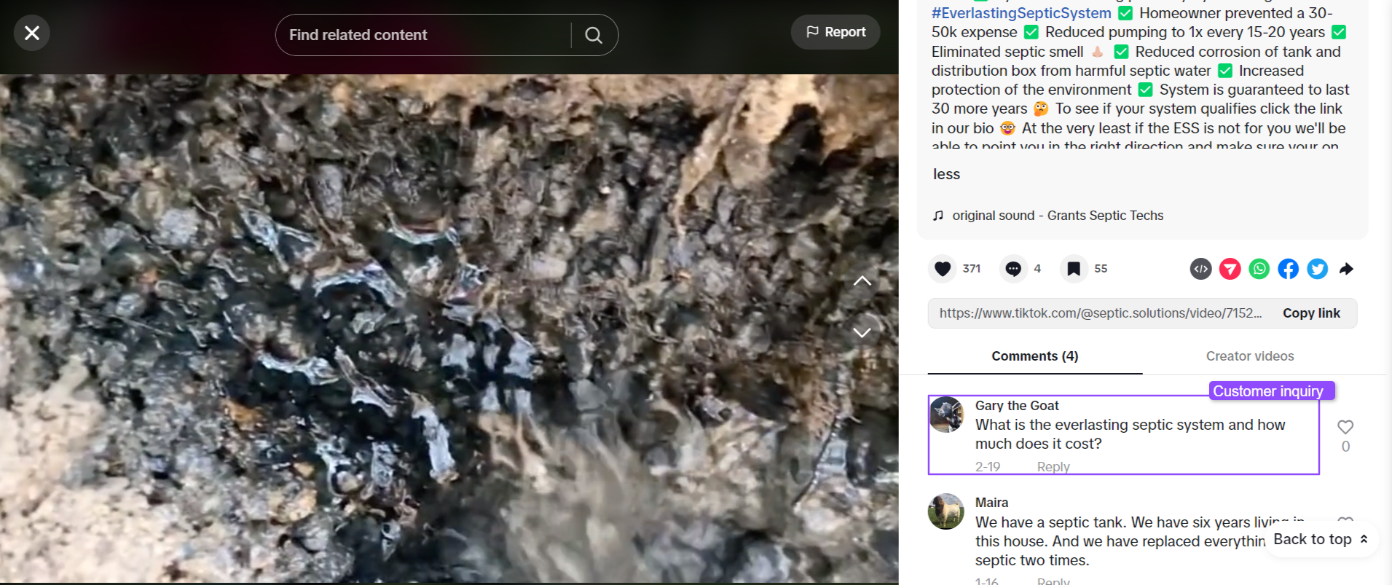Close the video viewer with X button
The height and width of the screenshot is (585, 1392).
coord(32,33)
